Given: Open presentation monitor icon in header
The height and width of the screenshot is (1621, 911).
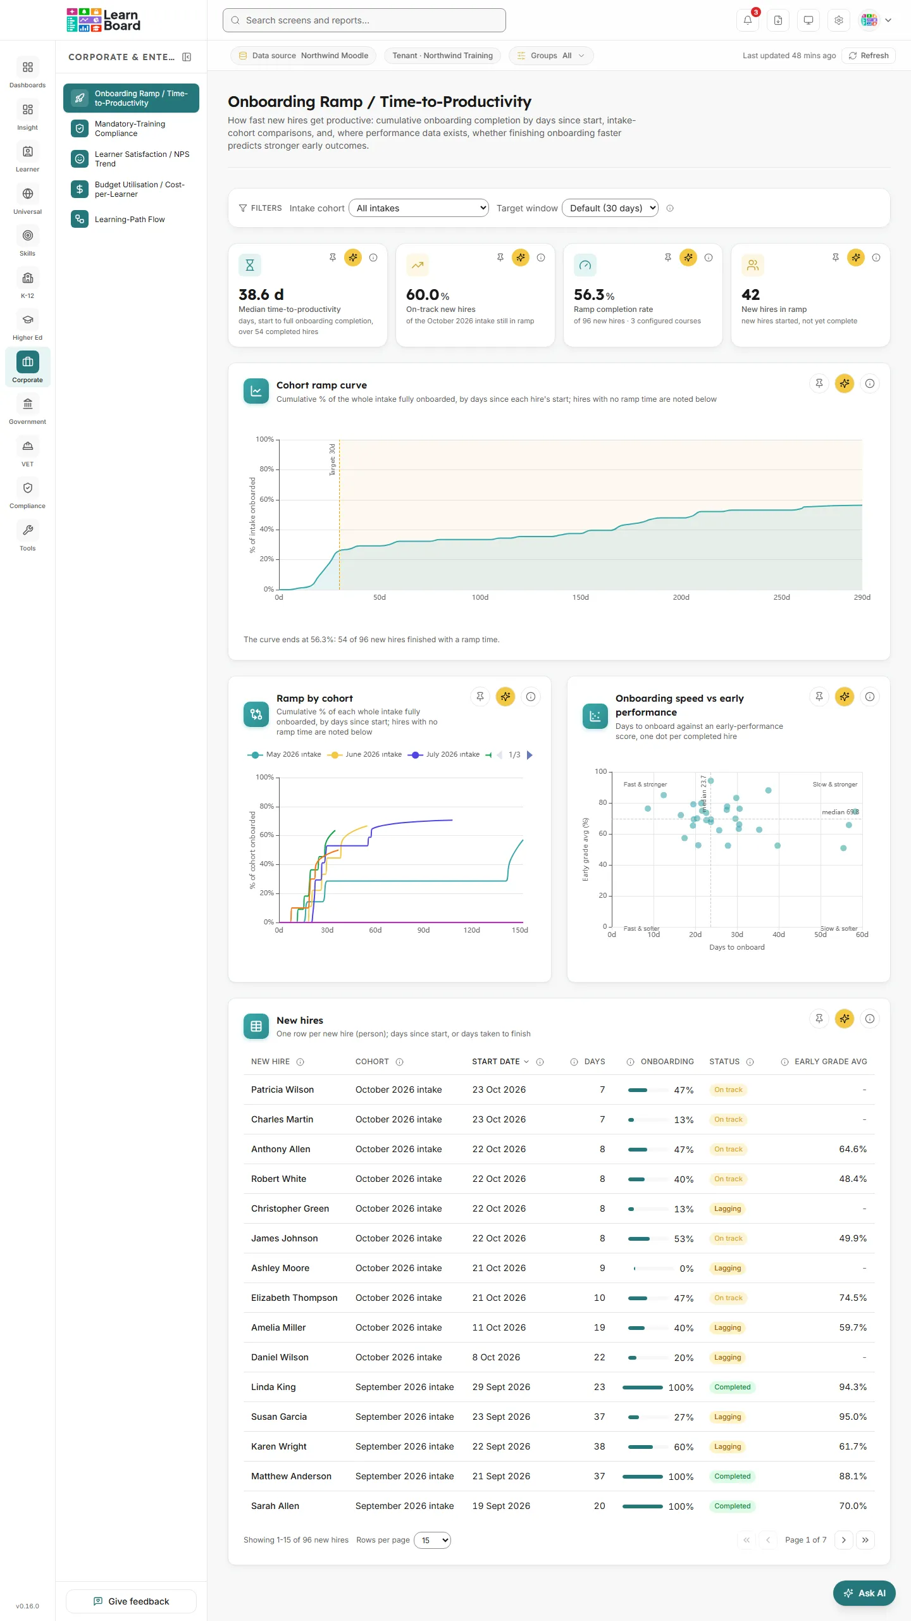Looking at the screenshot, I should coord(808,20).
